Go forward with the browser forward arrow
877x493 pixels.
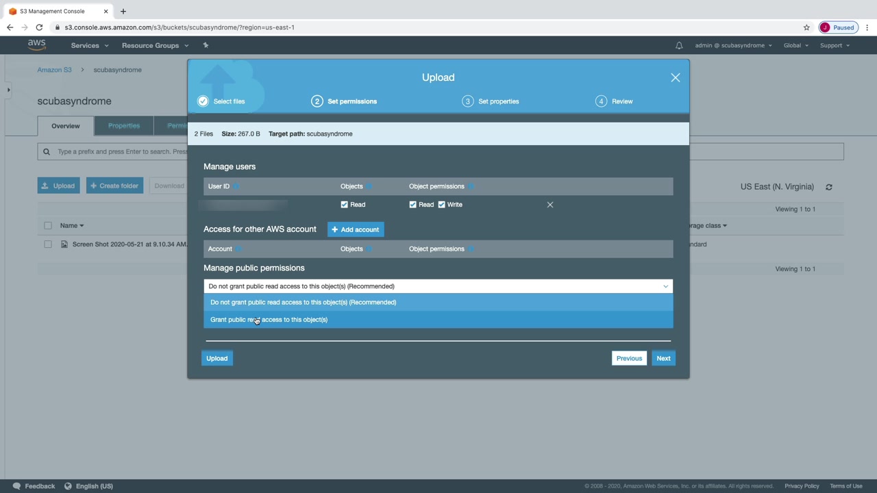[x=25, y=27]
